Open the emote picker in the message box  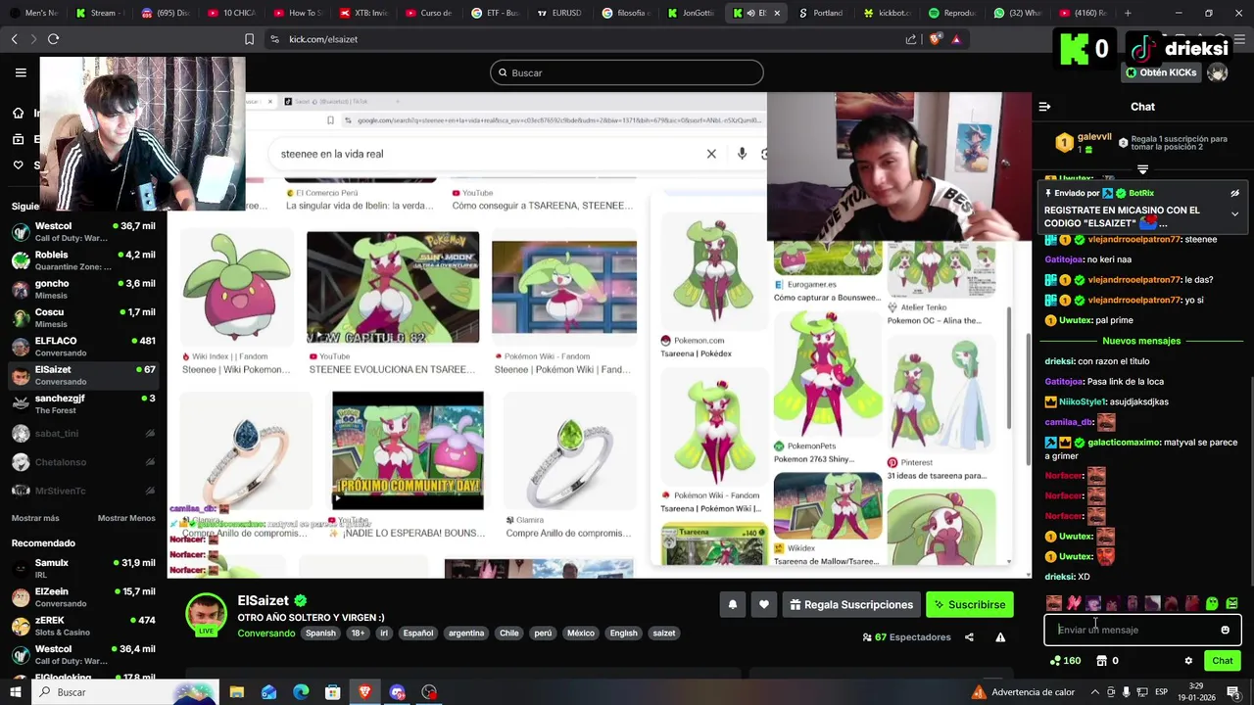pyautogui.click(x=1225, y=631)
